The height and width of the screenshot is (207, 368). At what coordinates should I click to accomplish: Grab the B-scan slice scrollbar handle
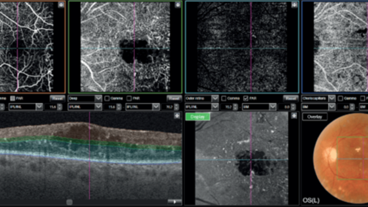click(x=69, y=202)
